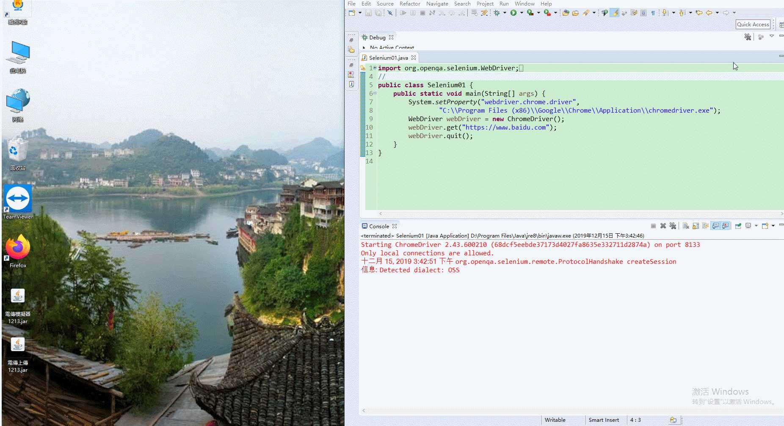Image resolution: width=784 pixels, height=426 pixels.
Task: Open the Source menu
Action: tap(385, 3)
